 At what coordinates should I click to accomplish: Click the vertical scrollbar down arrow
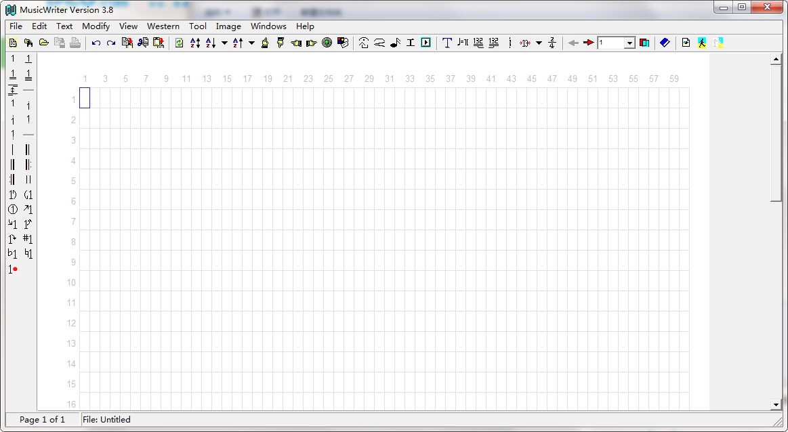coord(776,404)
